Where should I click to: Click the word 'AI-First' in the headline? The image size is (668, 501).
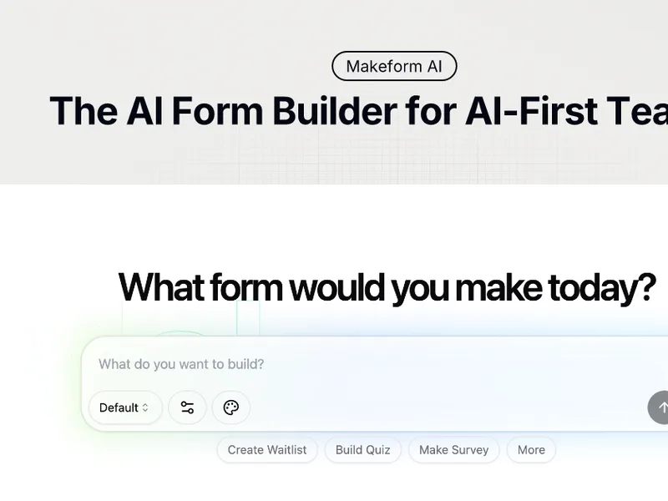click(531, 112)
